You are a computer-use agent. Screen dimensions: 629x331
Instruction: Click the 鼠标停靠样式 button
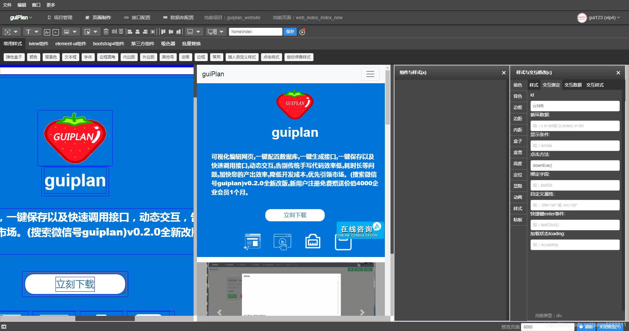click(299, 57)
